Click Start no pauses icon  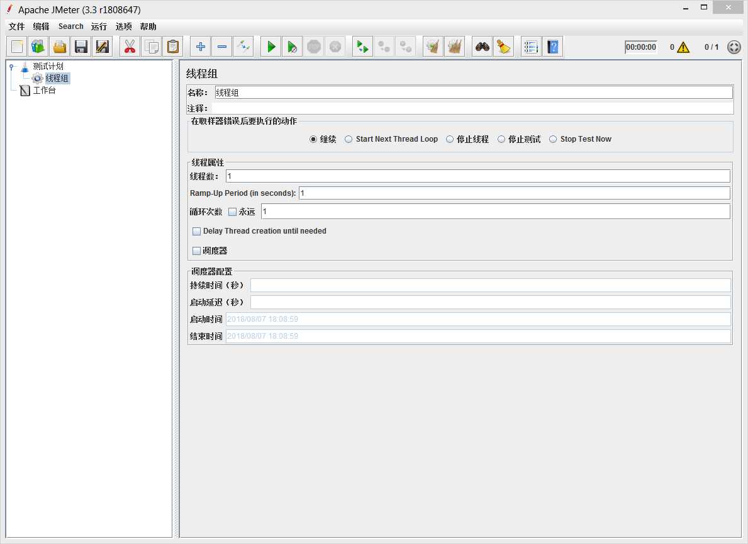pyautogui.click(x=292, y=47)
